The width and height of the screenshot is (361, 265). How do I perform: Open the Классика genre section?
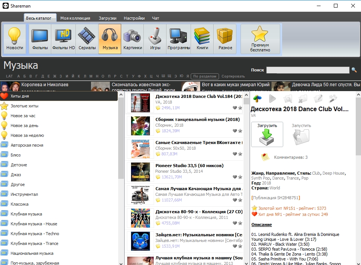pyautogui.click(x=59, y=204)
